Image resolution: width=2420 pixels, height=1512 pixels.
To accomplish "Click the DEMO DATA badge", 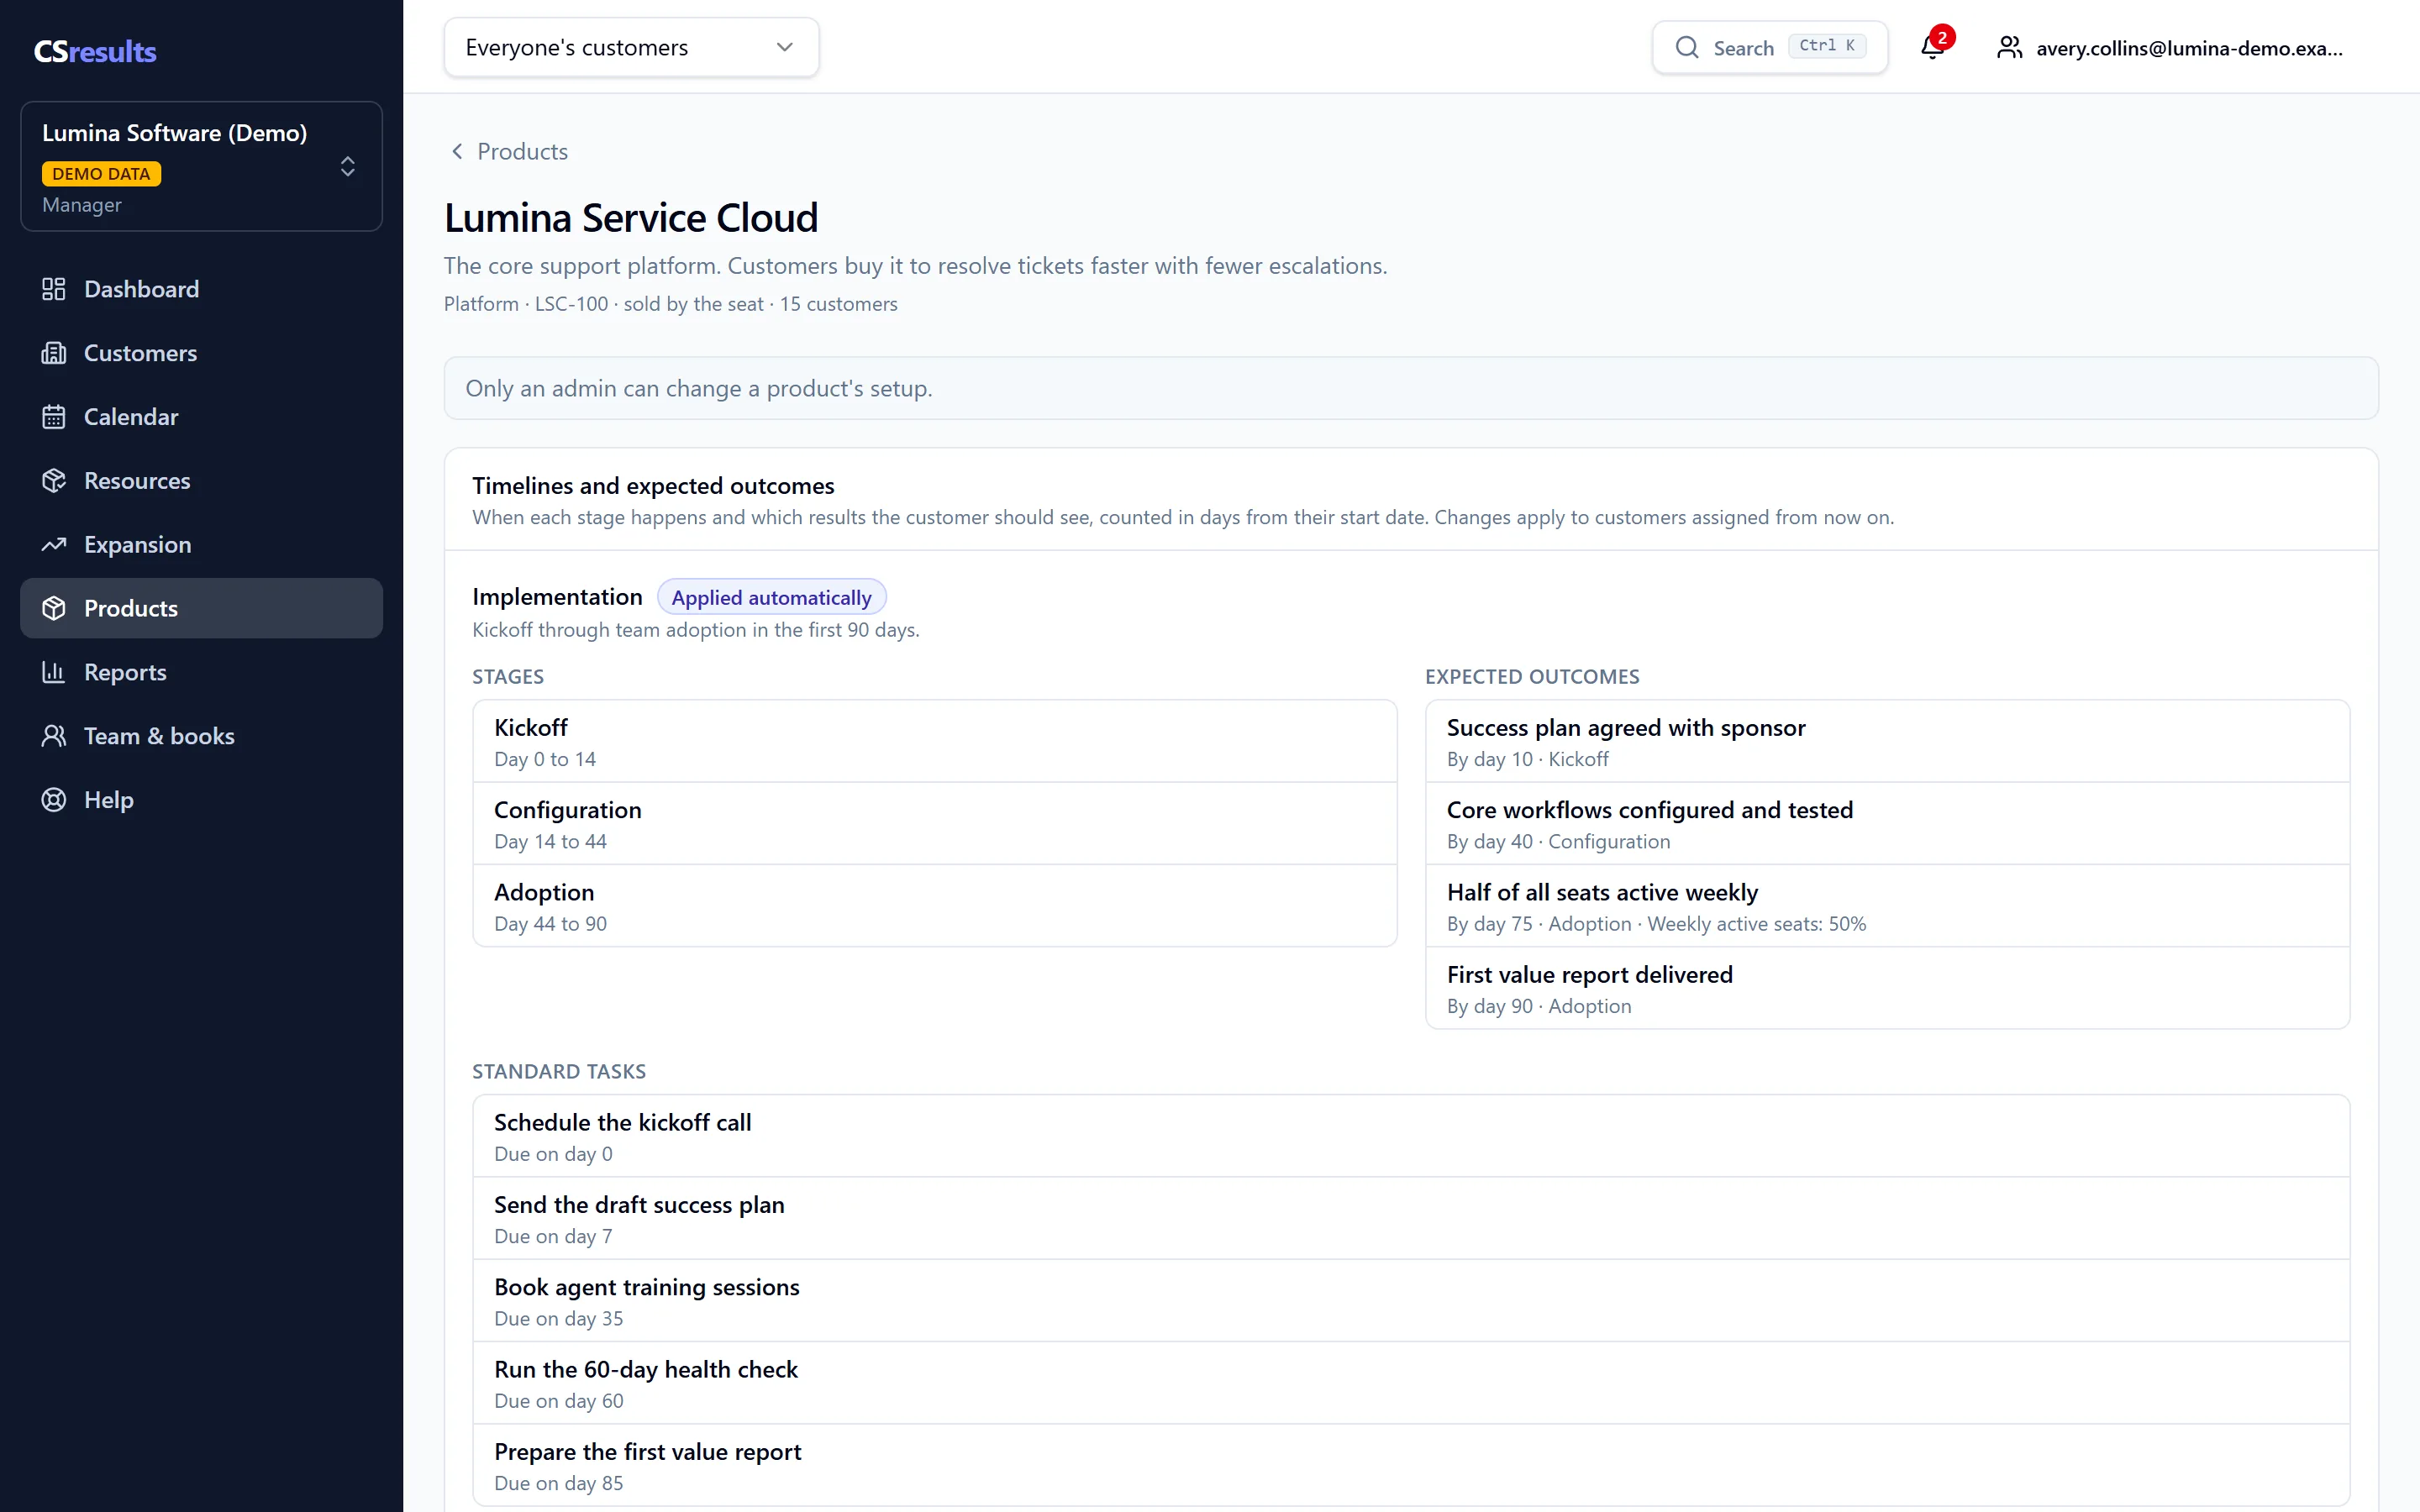I will tap(101, 174).
